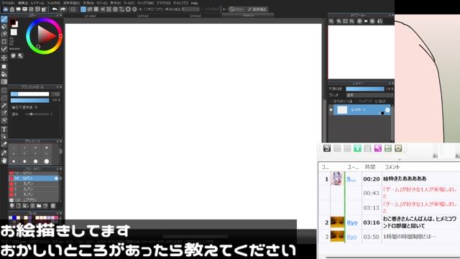Open Help menu
Viewport: 460px width, 259px height.
click(194, 3)
